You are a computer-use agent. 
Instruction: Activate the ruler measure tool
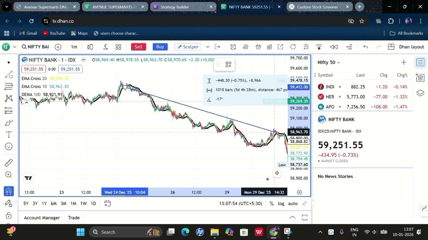click(9, 163)
